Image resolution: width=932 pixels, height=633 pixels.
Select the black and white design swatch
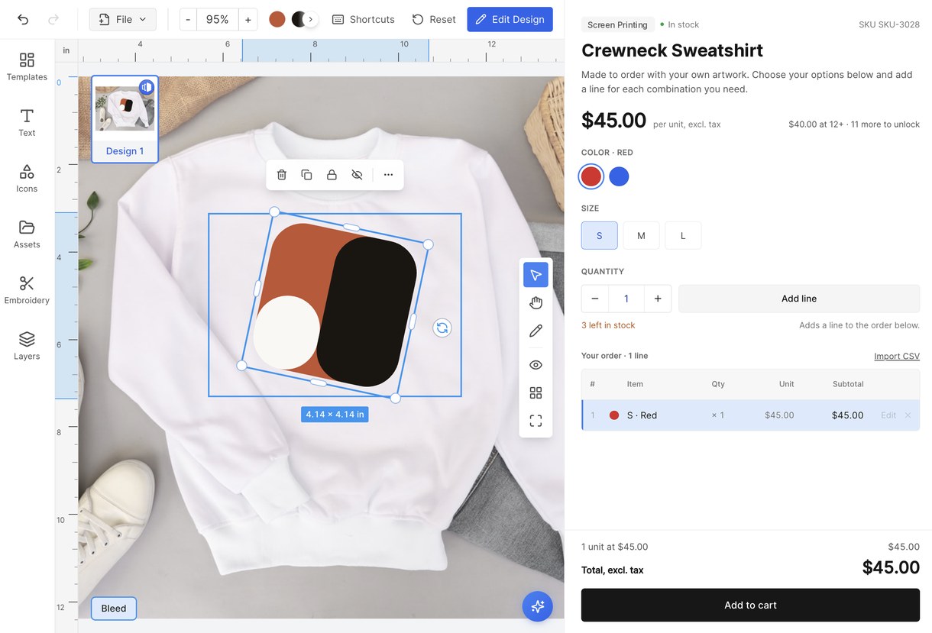[299, 19]
